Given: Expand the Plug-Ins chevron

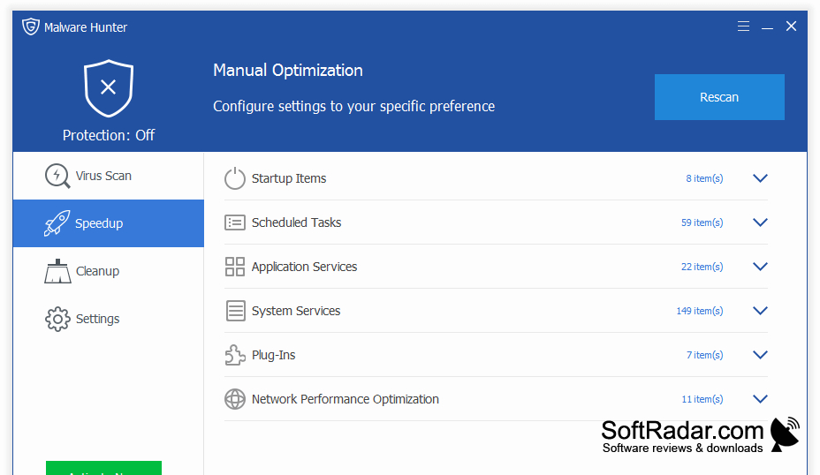Looking at the screenshot, I should point(760,355).
